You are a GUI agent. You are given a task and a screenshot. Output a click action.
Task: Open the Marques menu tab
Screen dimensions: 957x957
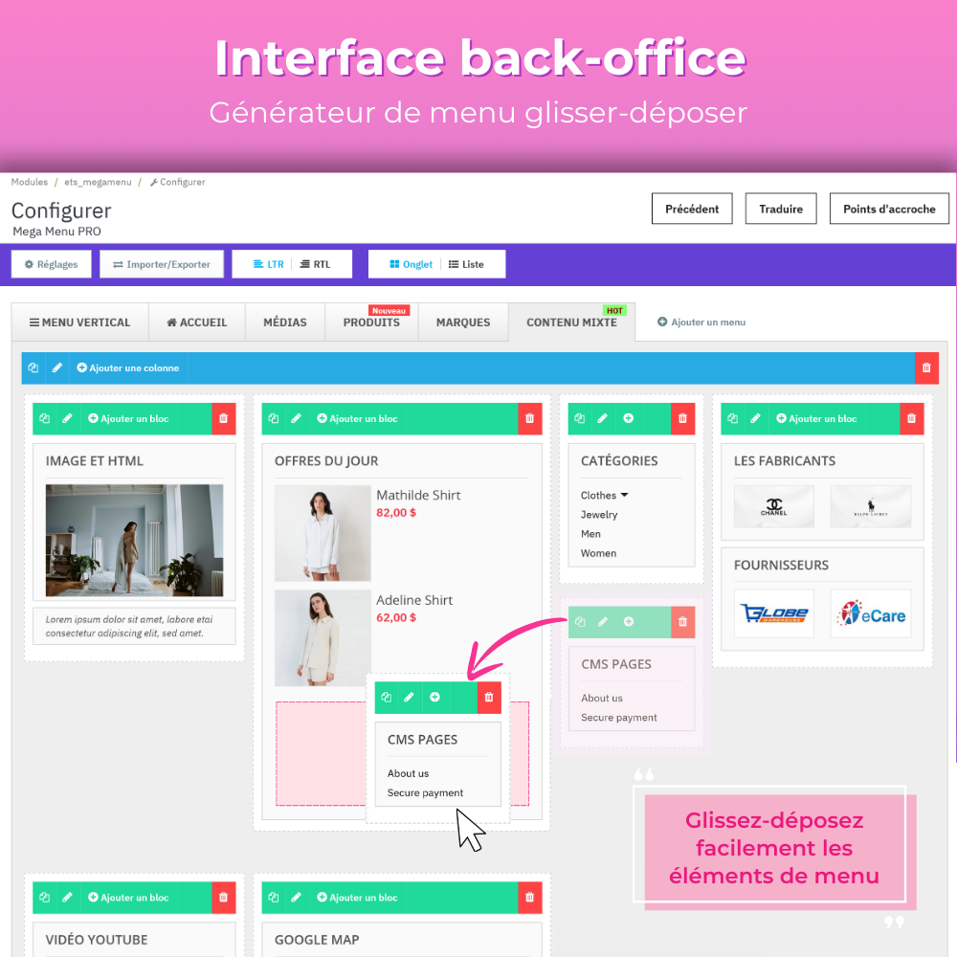click(463, 323)
